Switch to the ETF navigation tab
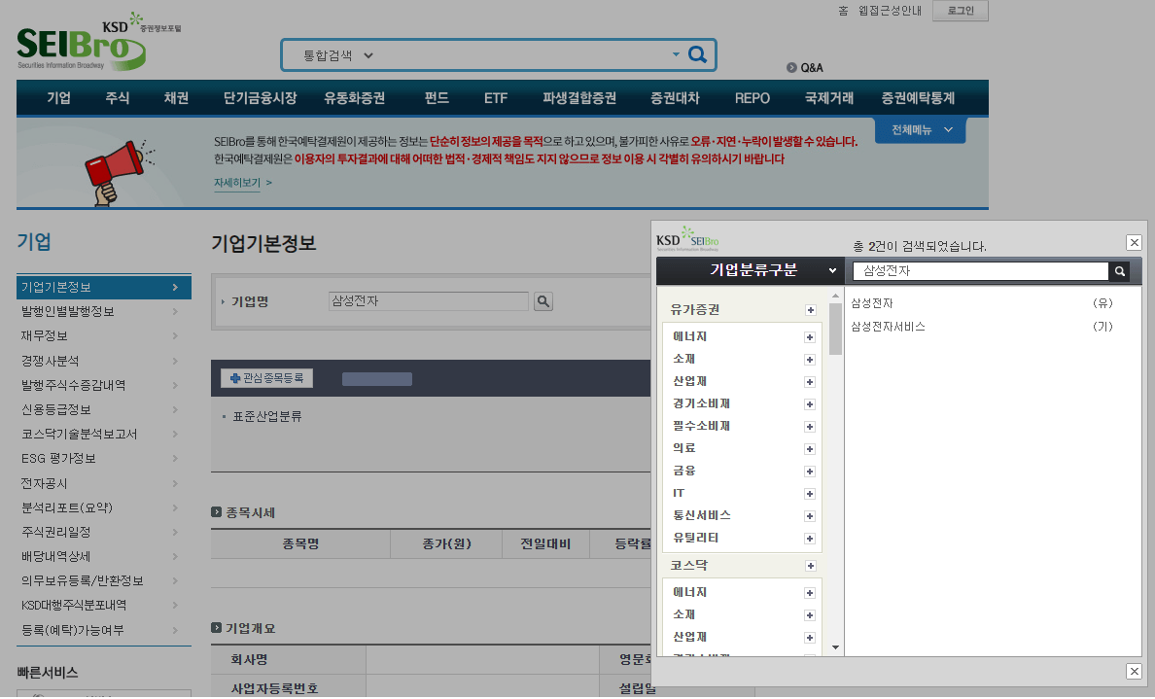The width and height of the screenshot is (1155, 699). click(494, 98)
